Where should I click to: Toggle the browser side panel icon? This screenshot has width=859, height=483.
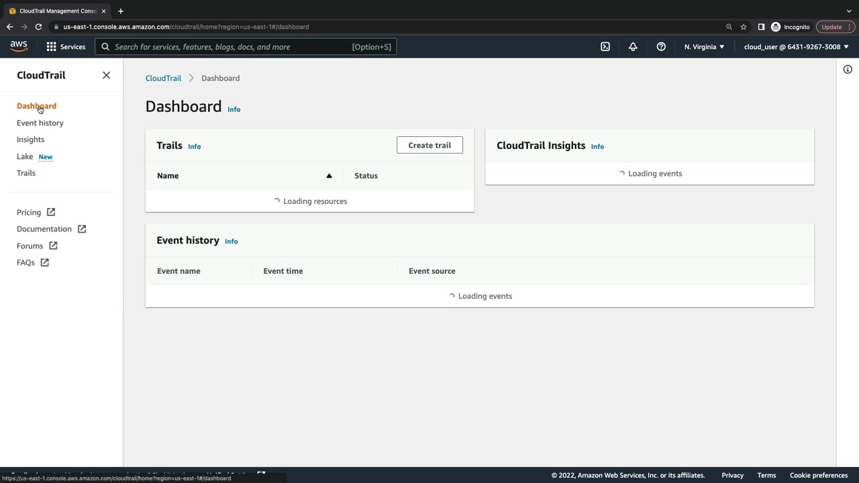point(761,27)
